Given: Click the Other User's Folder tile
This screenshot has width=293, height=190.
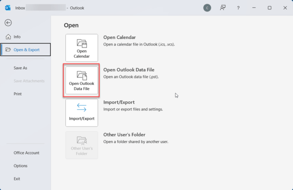Looking at the screenshot, I should pyautogui.click(x=81, y=145).
